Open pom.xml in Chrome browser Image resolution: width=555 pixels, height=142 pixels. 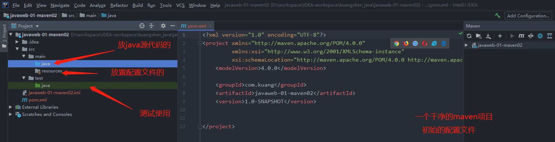coord(396,43)
